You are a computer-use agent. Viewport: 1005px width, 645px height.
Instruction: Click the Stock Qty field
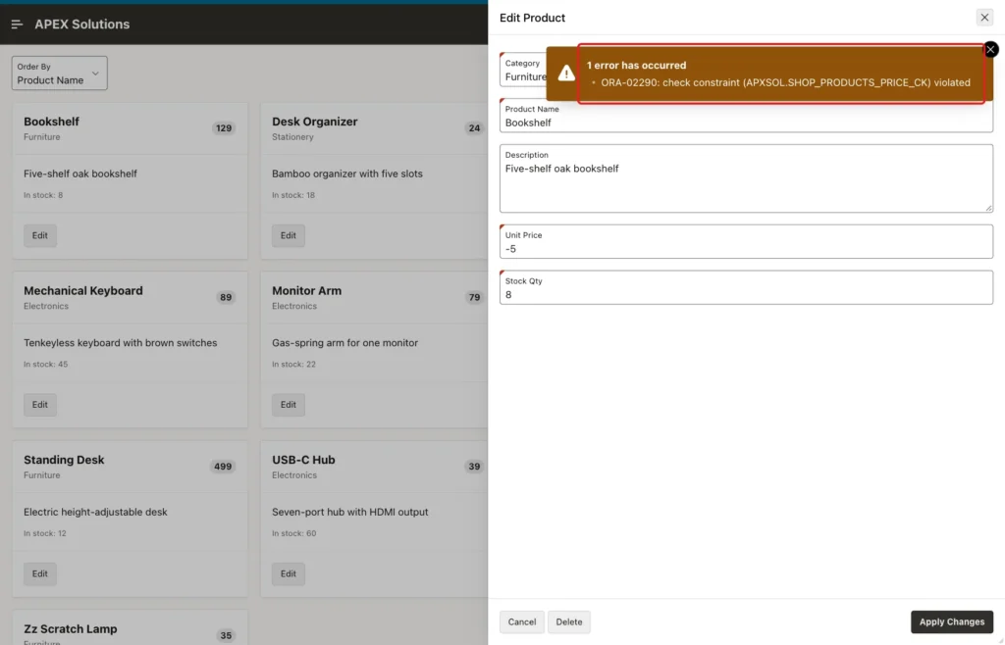[746, 288]
